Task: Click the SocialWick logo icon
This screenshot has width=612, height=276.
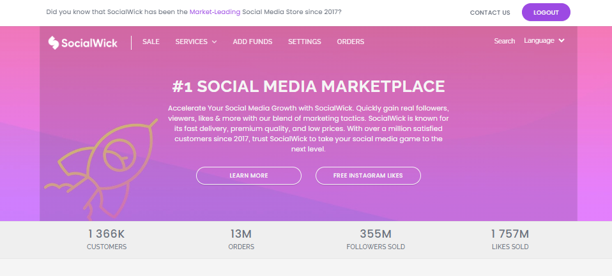Action: (54, 42)
